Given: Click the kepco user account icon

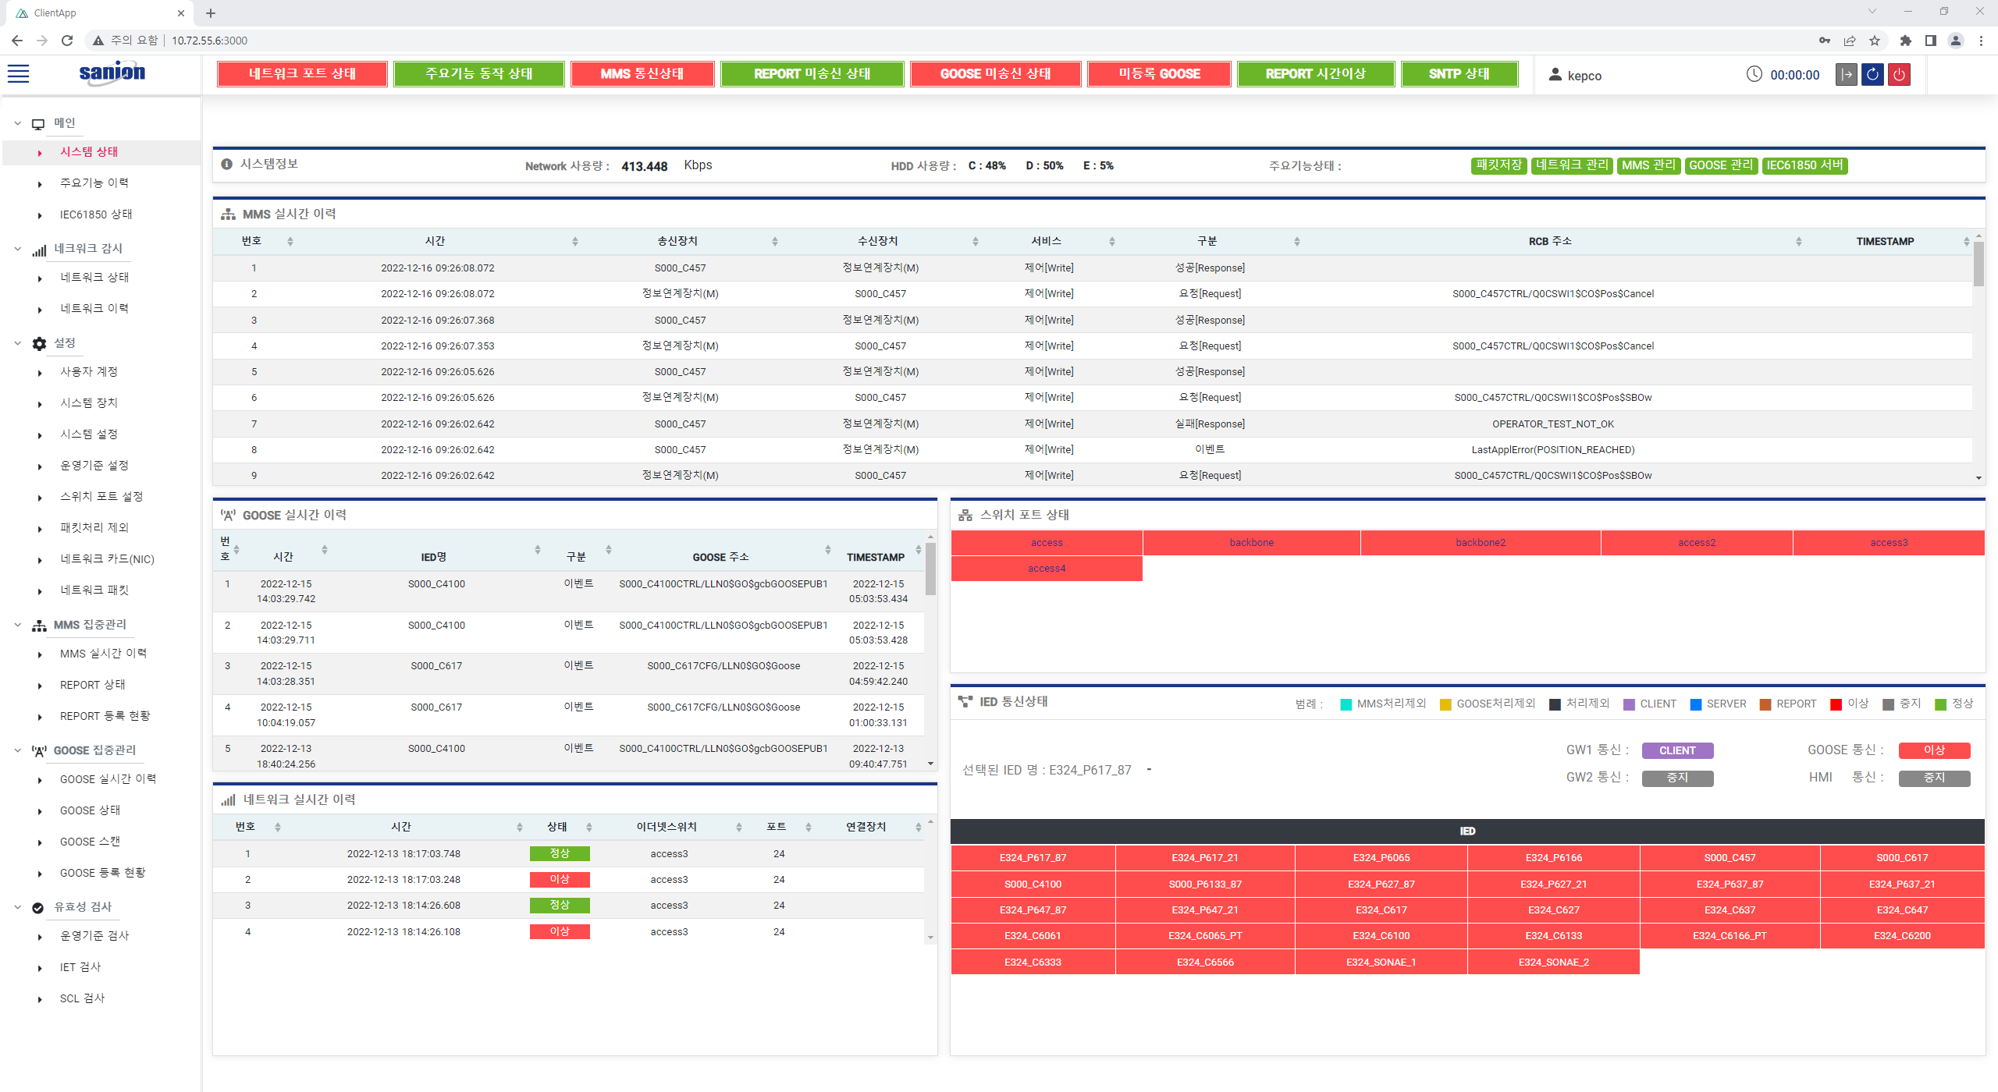Looking at the screenshot, I should pyautogui.click(x=1555, y=75).
